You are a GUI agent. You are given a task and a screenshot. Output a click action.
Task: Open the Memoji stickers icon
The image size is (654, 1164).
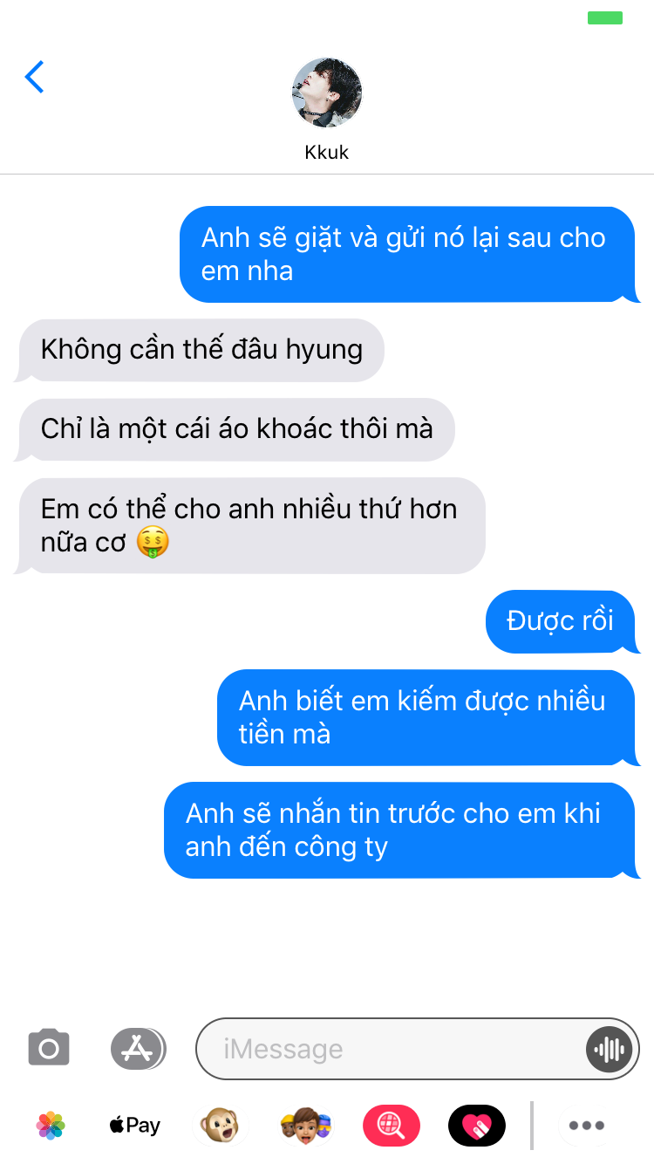pos(305,1126)
